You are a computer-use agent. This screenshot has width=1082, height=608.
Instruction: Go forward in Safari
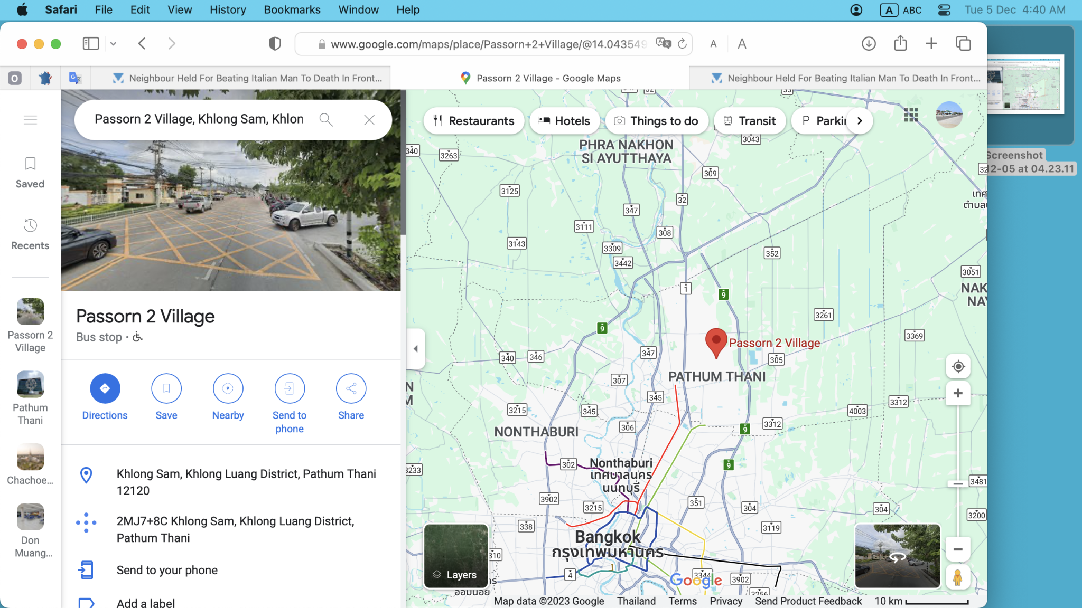coord(171,43)
